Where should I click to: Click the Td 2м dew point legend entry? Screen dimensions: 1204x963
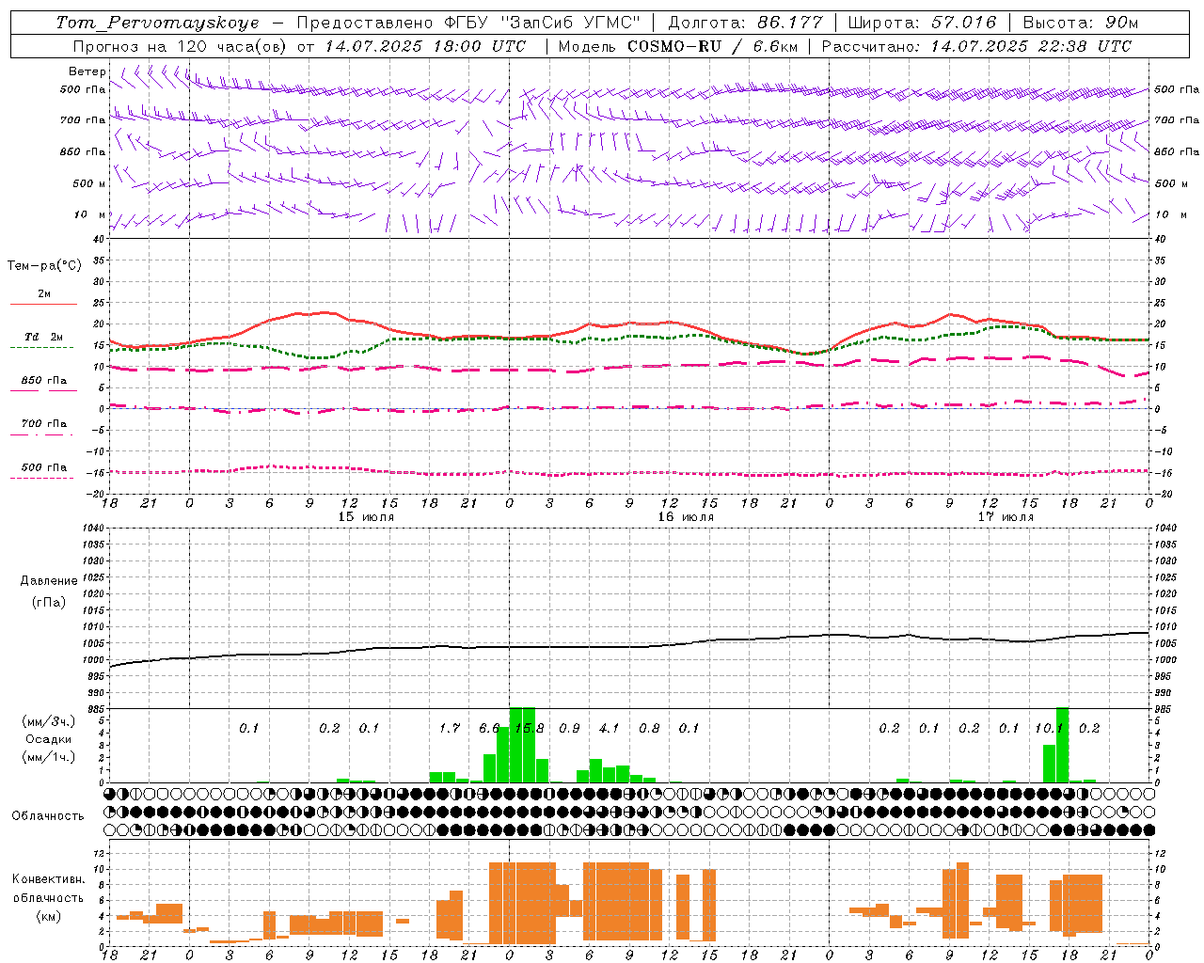click(x=43, y=339)
